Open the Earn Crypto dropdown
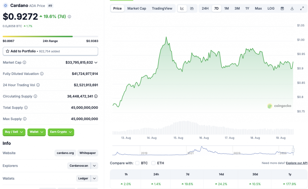 click(61, 132)
